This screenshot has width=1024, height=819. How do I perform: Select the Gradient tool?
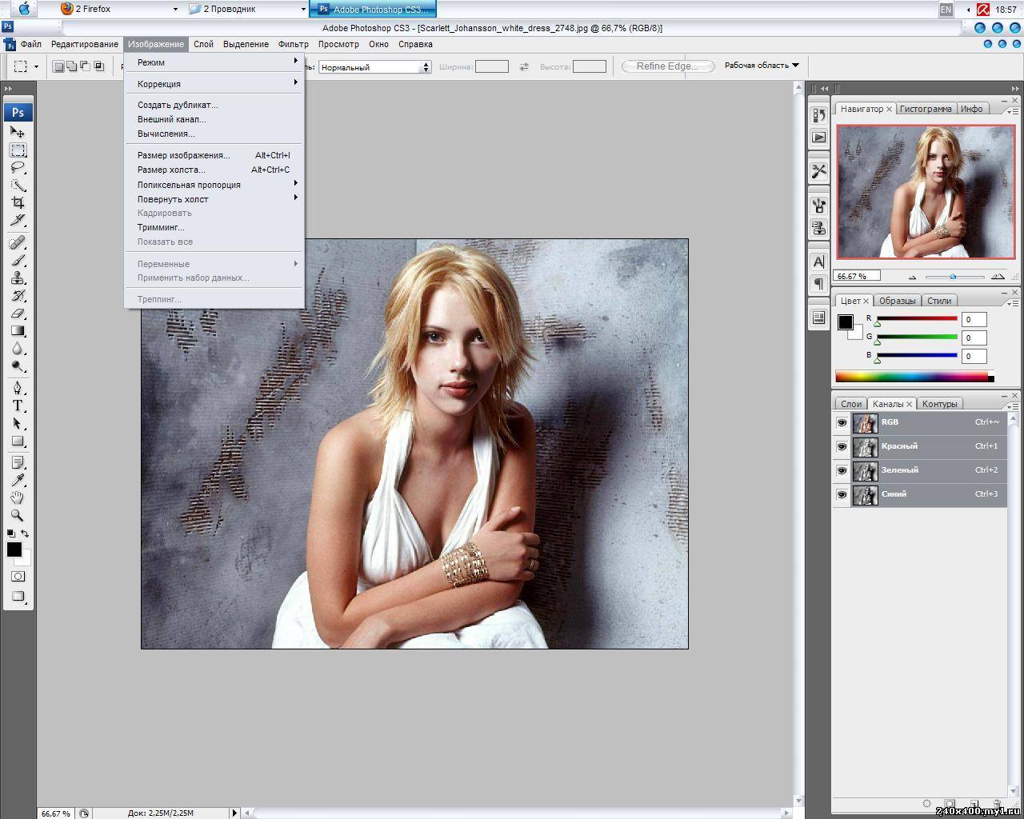(18, 330)
